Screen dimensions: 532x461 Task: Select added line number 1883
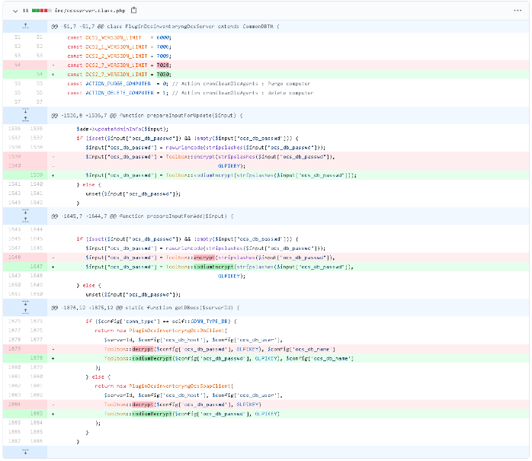coord(37,414)
